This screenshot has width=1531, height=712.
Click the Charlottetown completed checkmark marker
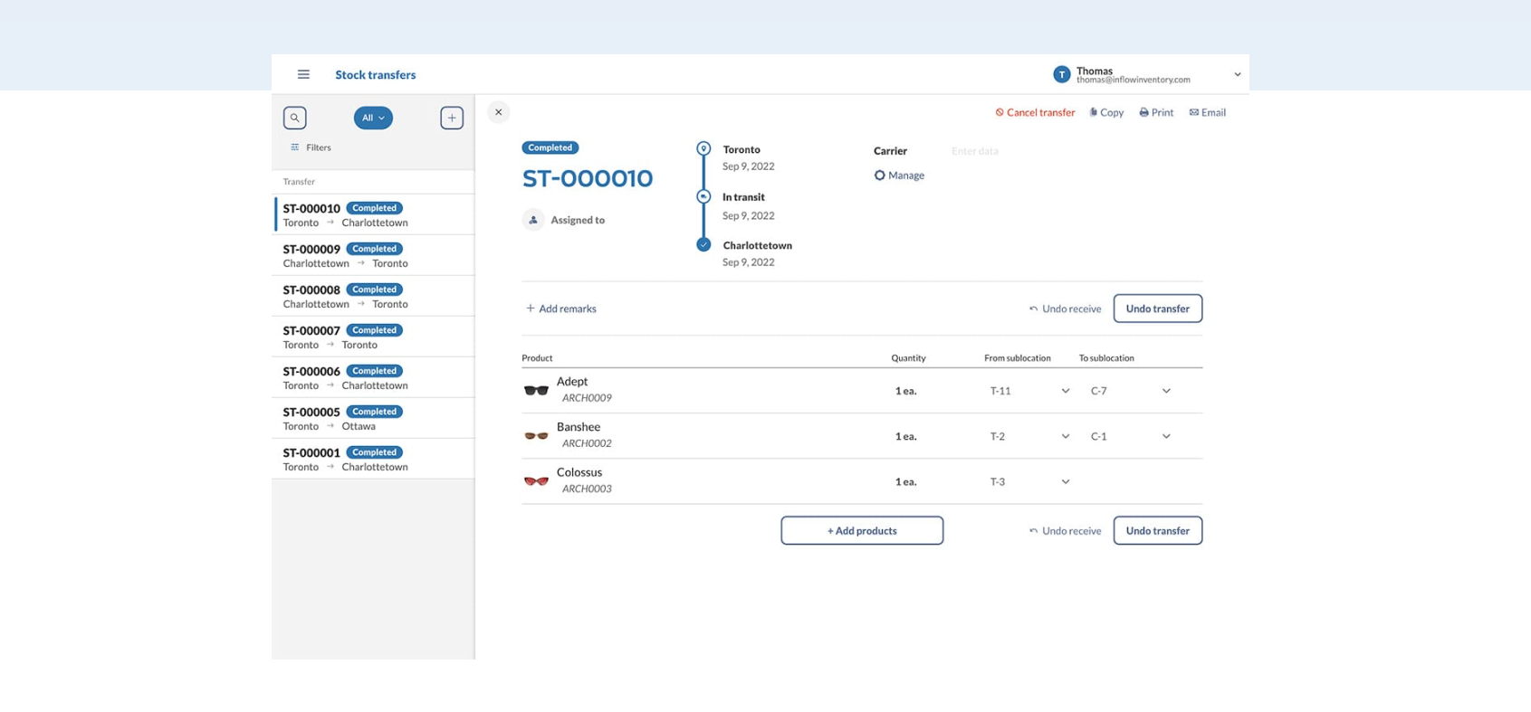tap(703, 244)
